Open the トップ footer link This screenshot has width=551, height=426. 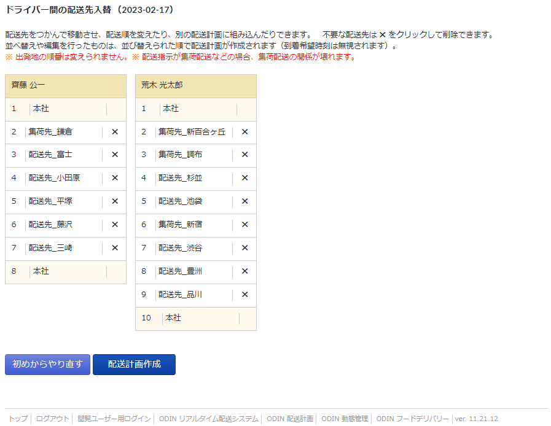click(x=18, y=419)
